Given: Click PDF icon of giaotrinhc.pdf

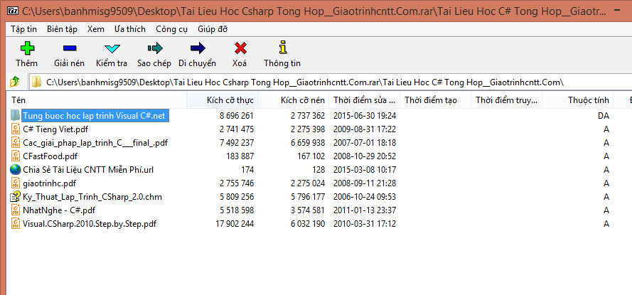Looking at the screenshot, I should pos(16,183).
